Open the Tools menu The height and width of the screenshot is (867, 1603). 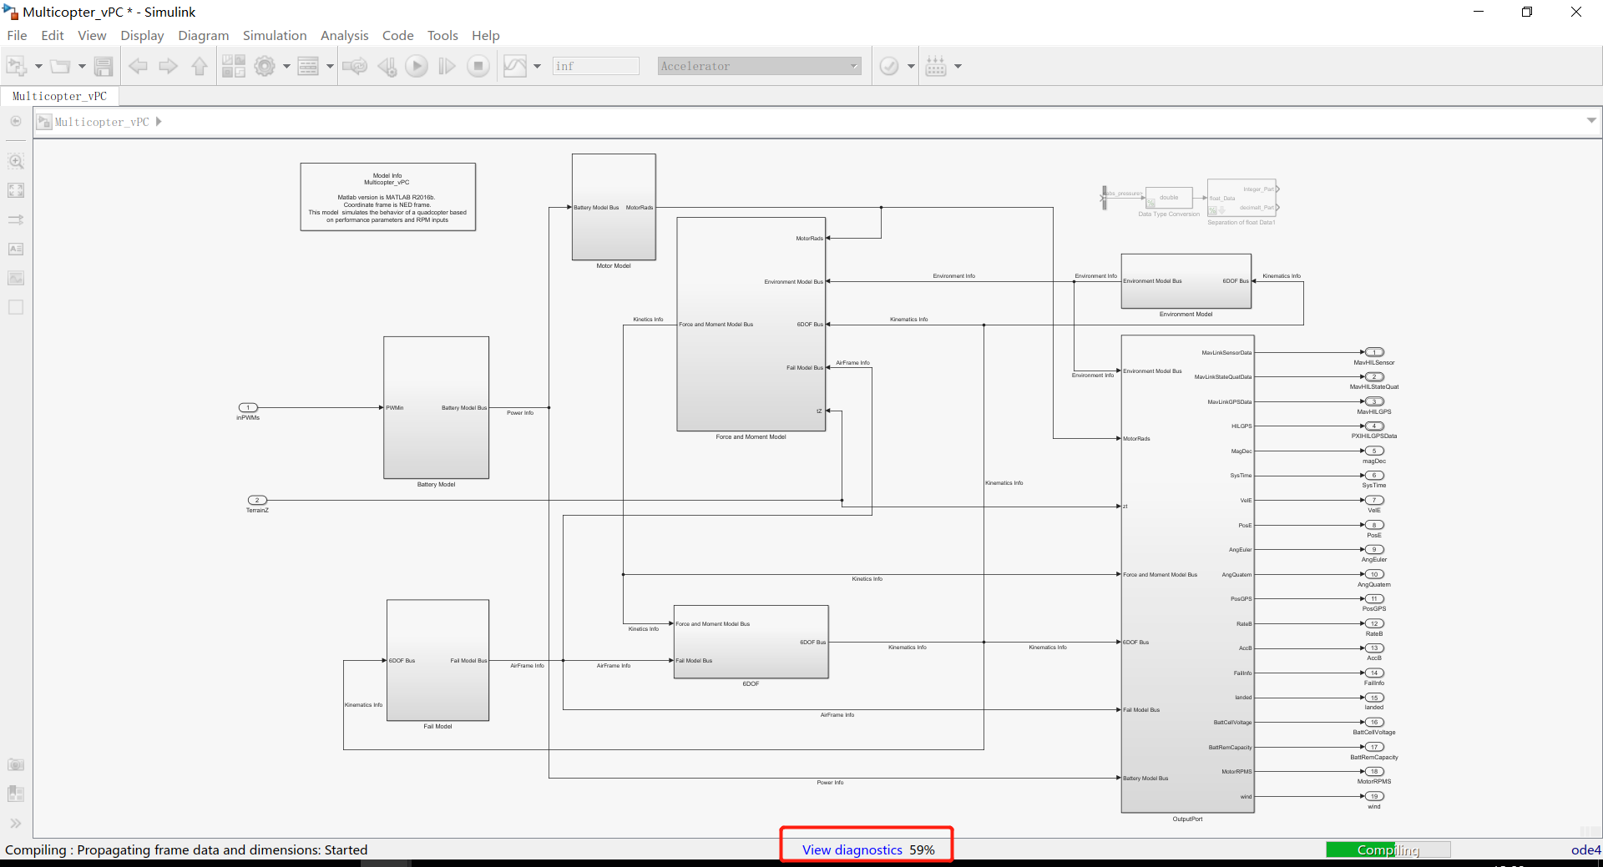[442, 35]
